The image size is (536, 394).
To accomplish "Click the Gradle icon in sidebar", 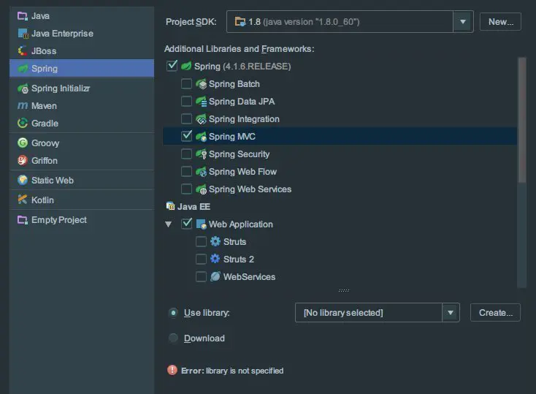I will 23,124.
